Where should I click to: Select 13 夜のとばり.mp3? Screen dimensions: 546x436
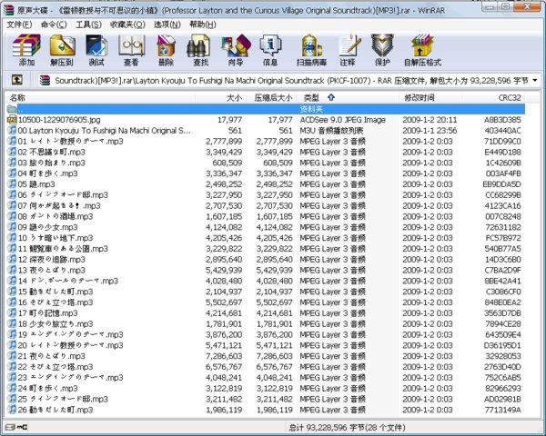click(x=52, y=270)
